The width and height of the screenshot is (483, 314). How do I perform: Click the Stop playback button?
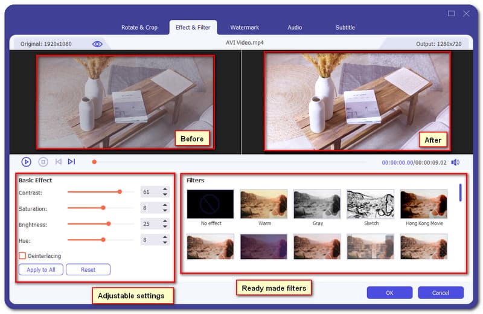tap(43, 162)
